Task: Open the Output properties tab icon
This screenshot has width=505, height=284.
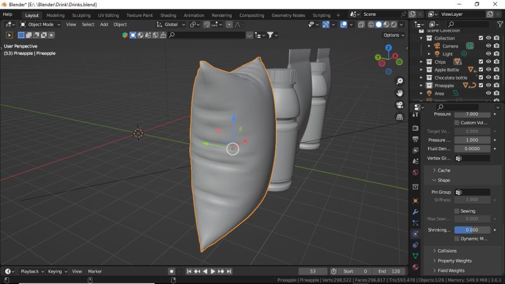Action: [415, 139]
